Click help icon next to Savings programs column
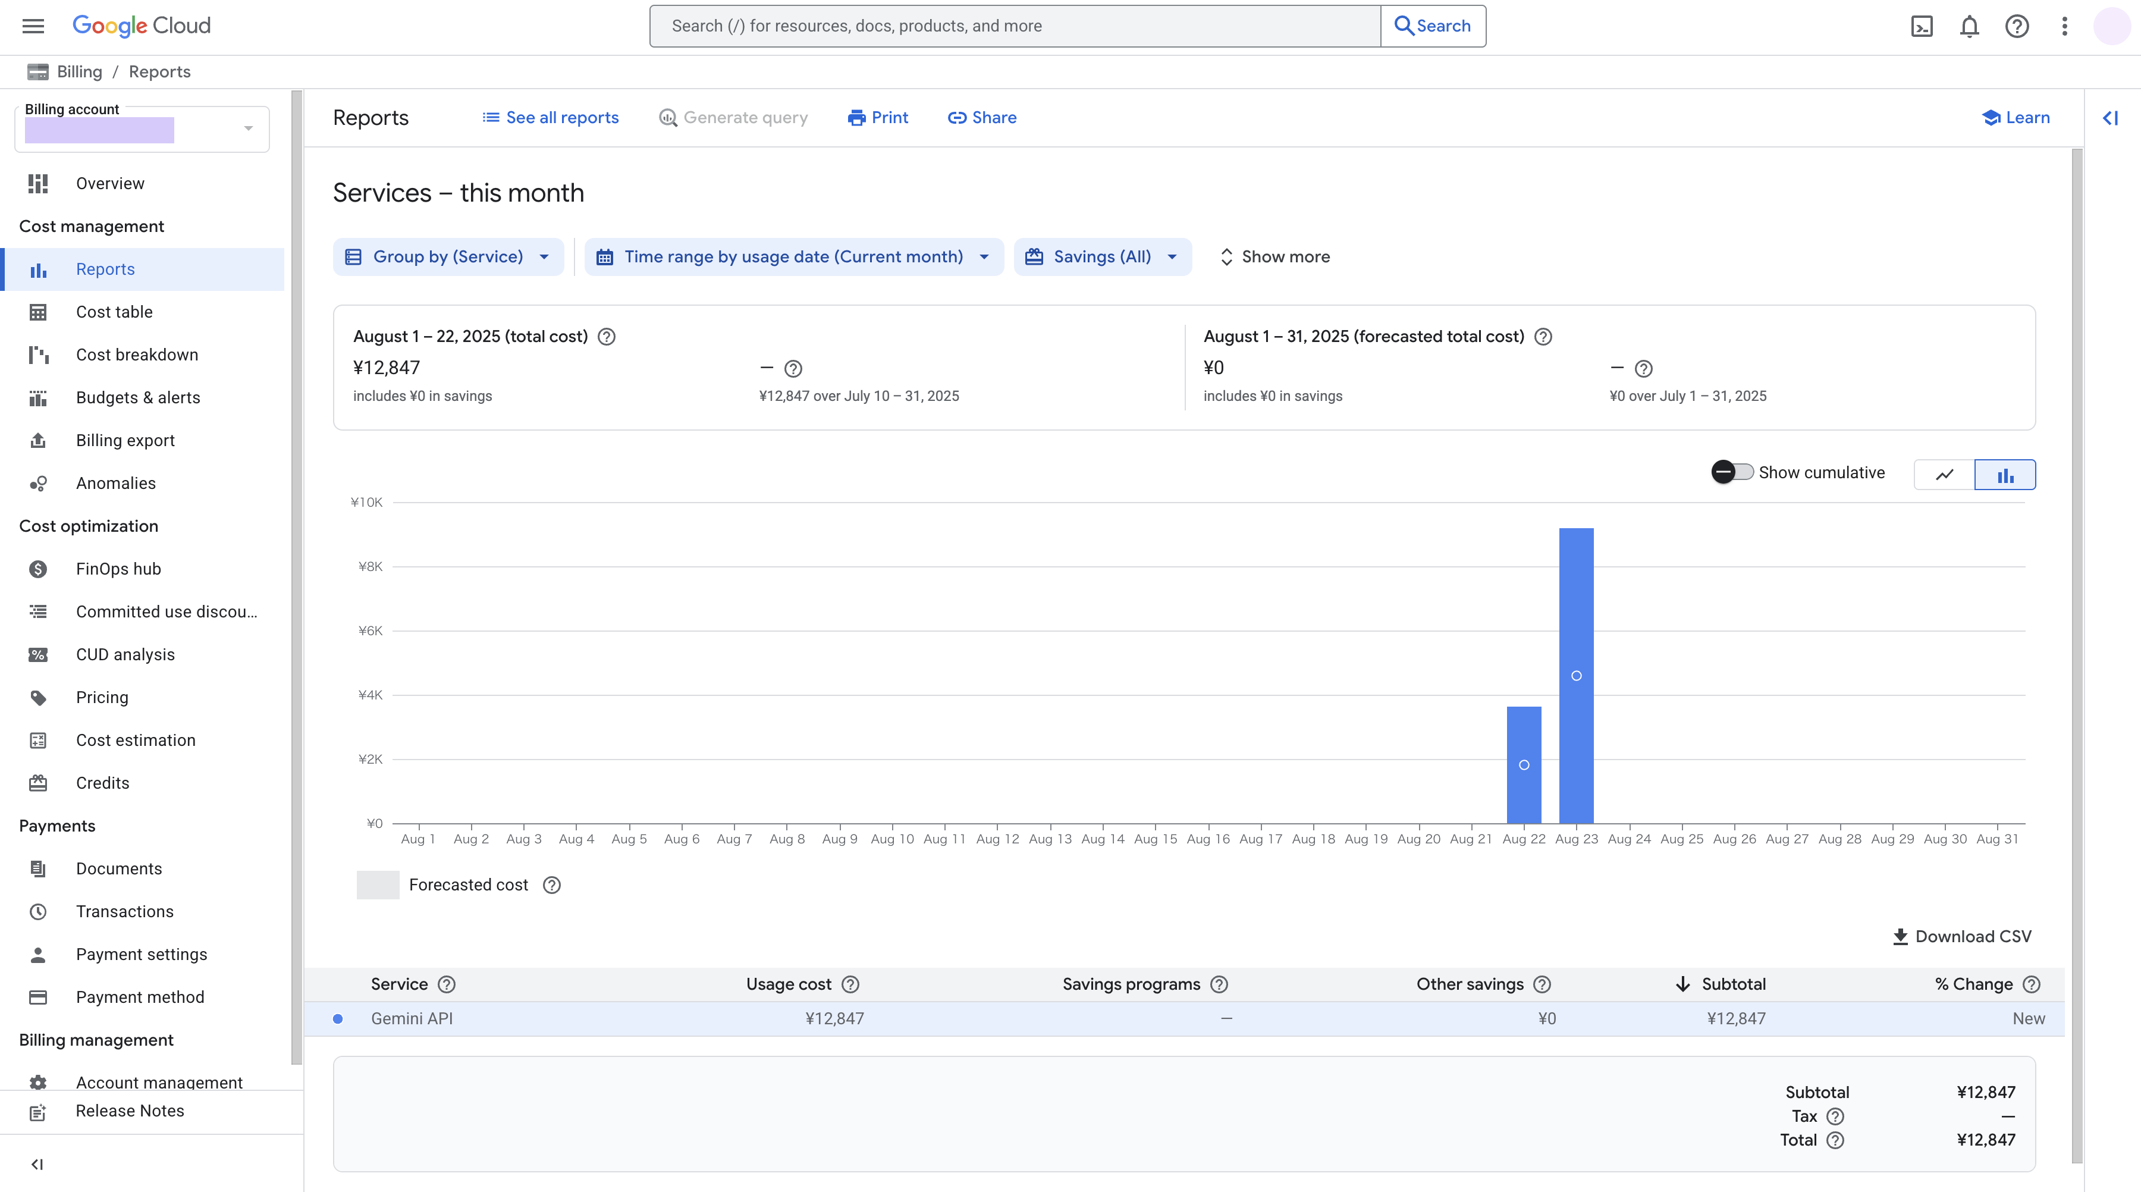 tap(1219, 984)
